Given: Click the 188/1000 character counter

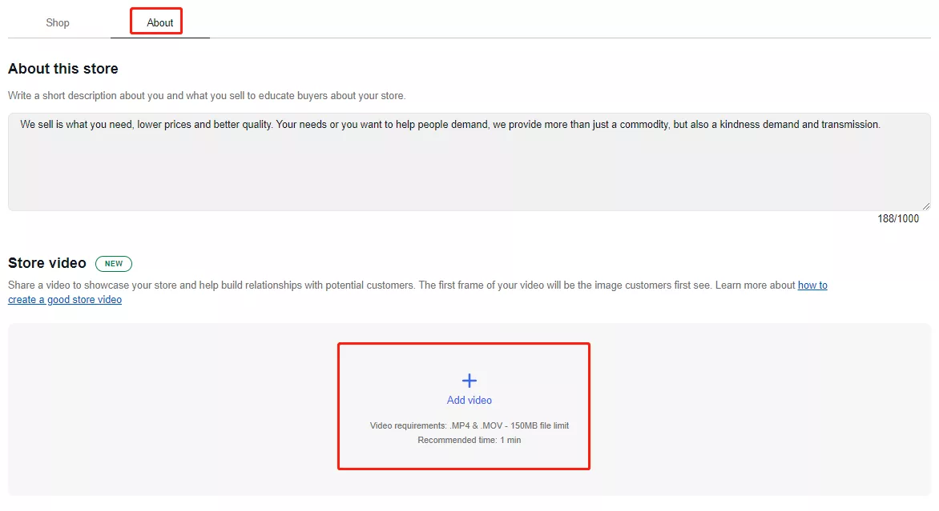Looking at the screenshot, I should [x=898, y=219].
